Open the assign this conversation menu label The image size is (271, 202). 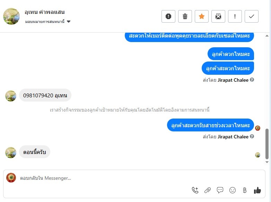45,22
